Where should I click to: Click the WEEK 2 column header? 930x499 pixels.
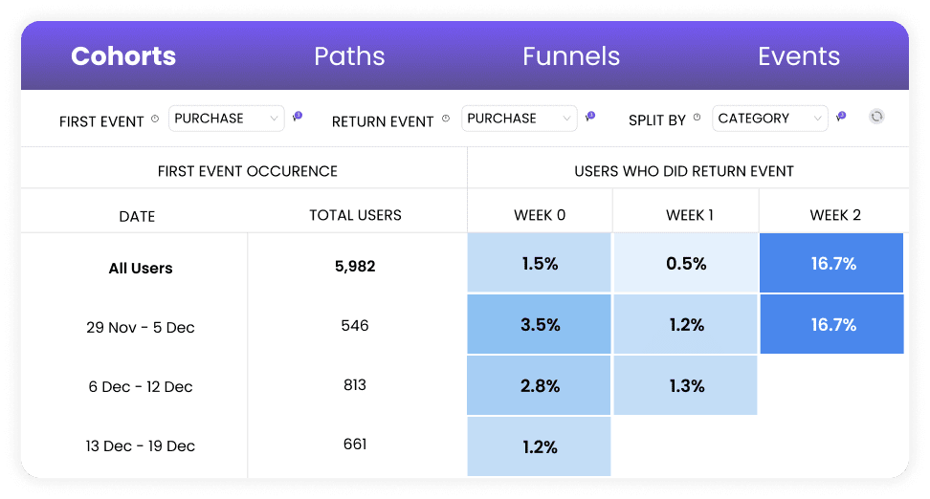click(x=835, y=215)
